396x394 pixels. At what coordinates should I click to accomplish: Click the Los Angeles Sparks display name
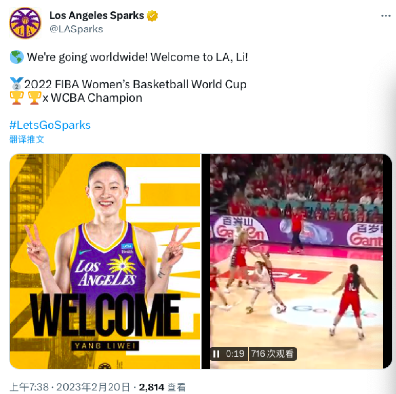coord(97,16)
